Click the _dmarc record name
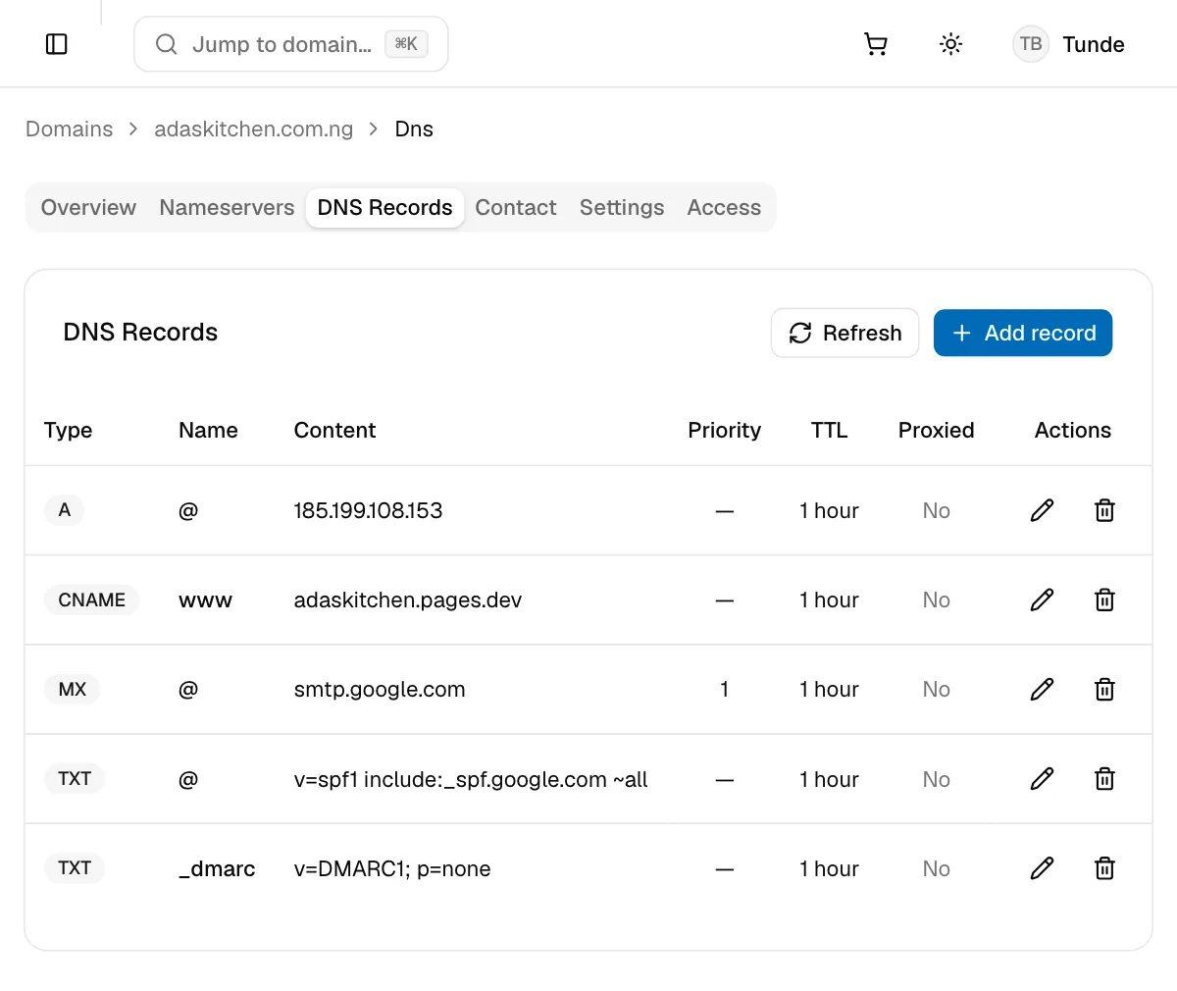1177x991 pixels. coord(217,868)
